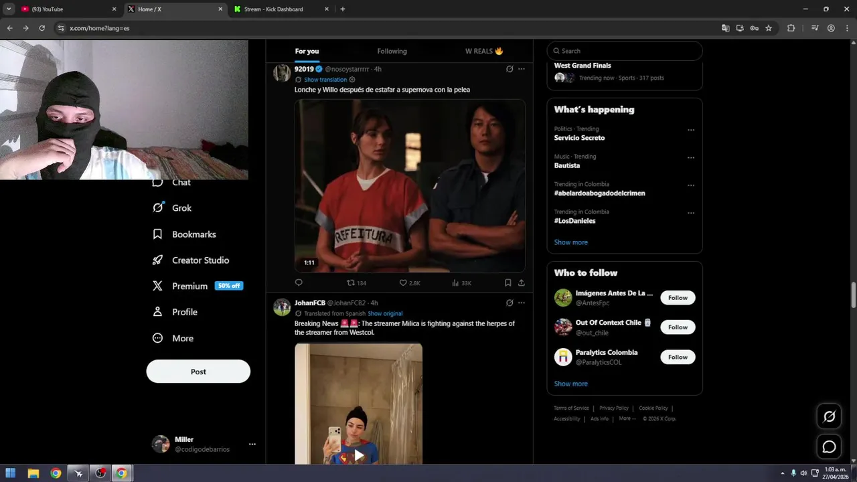Viewport: 857px width, 482px height.
Task: Click Show translation on 92019 post
Action: (325, 80)
